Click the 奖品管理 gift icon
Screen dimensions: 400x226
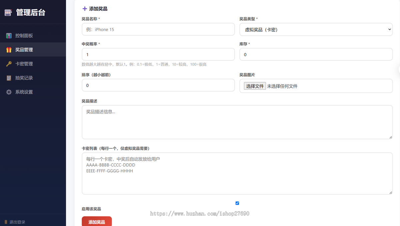point(9,50)
